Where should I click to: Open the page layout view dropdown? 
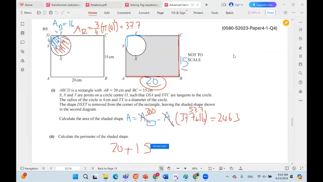pos(222,168)
